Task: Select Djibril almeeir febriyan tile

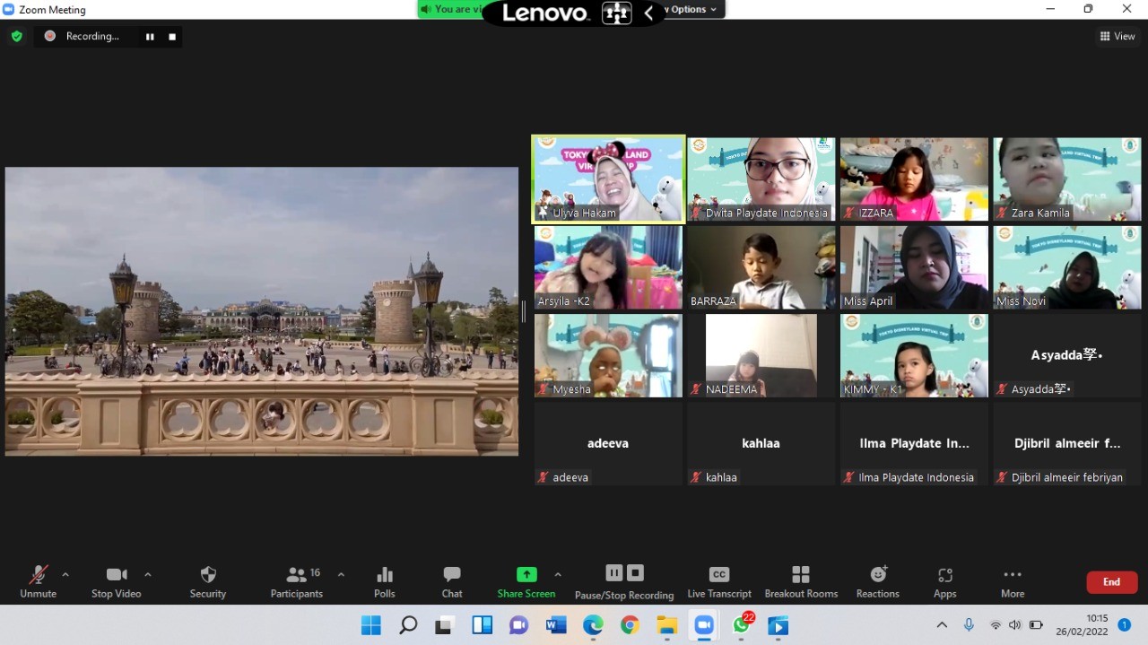Action: [1067, 443]
